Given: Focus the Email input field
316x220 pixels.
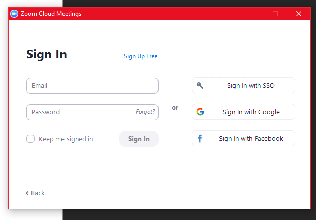Looking at the screenshot, I should point(92,86).
